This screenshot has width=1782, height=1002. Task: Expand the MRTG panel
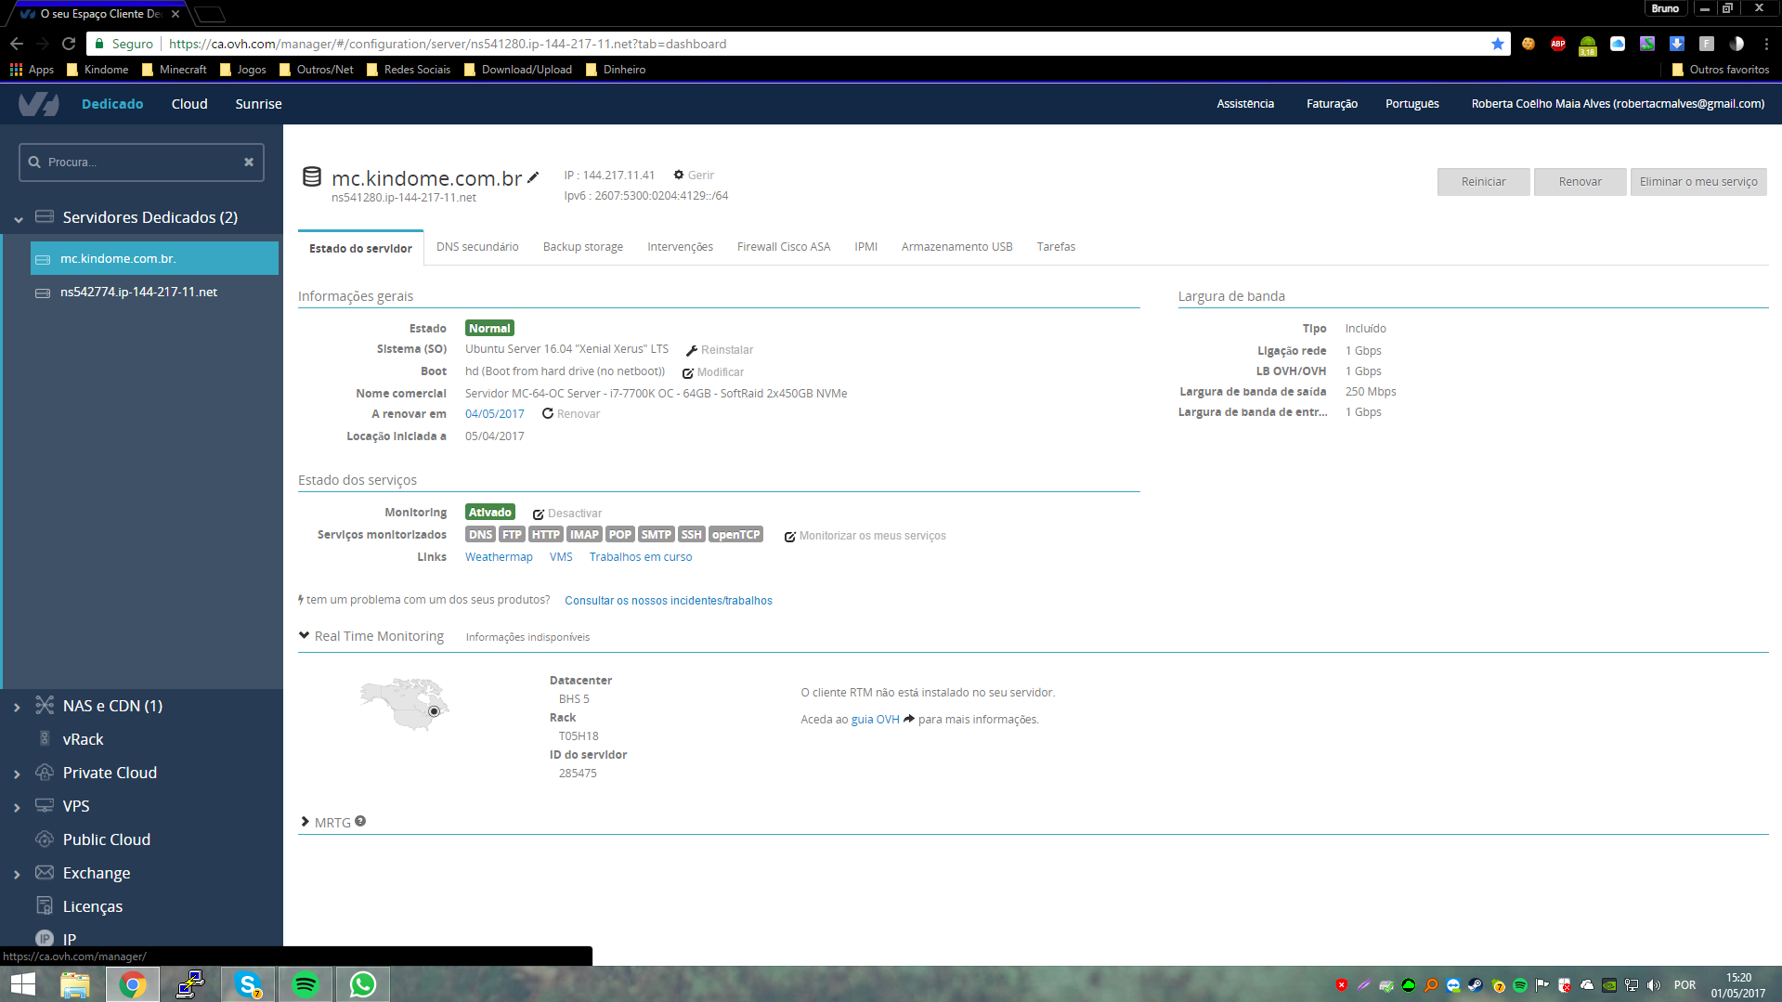pos(305,822)
